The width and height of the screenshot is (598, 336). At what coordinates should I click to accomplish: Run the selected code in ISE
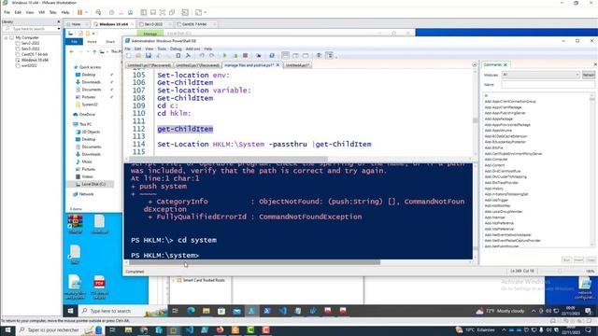click(235, 56)
